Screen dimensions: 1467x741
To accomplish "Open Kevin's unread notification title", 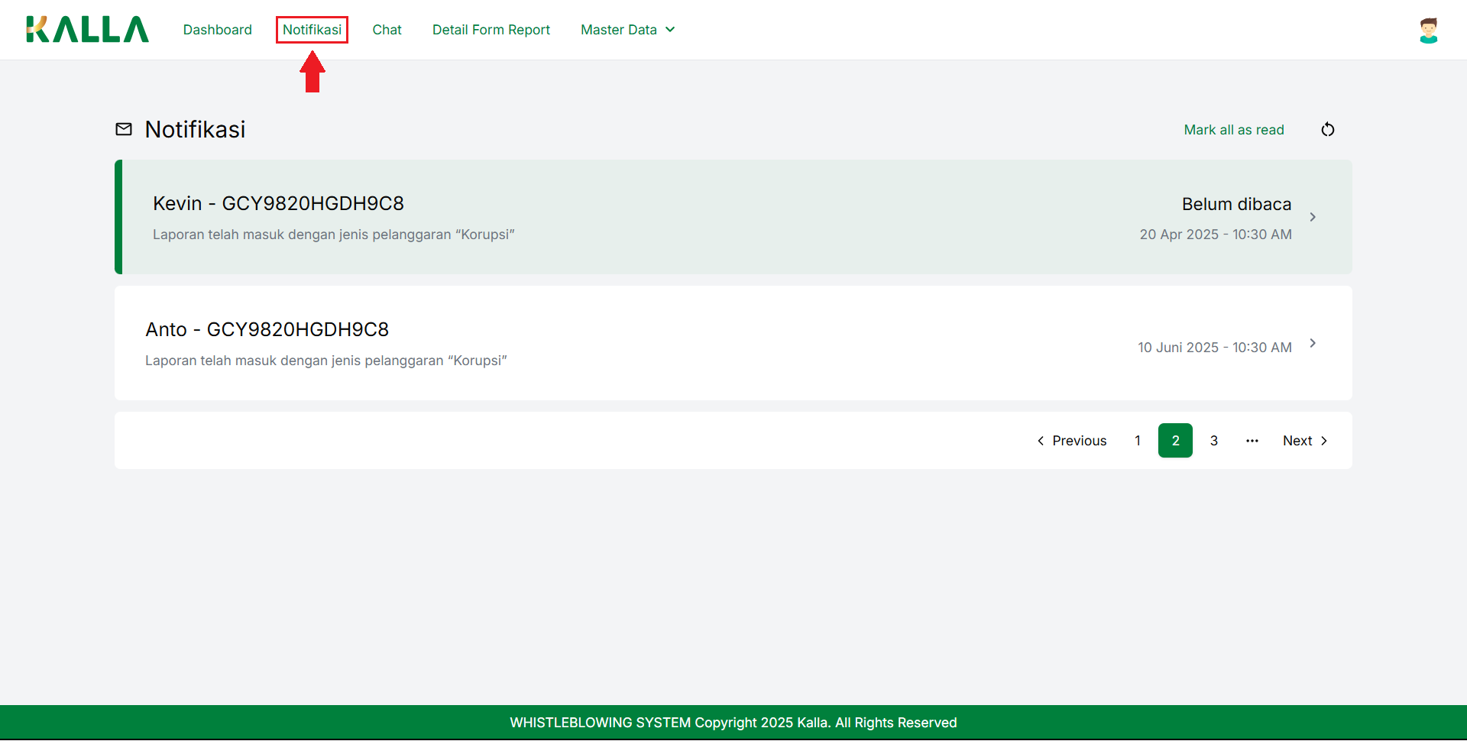I will pyautogui.click(x=278, y=203).
